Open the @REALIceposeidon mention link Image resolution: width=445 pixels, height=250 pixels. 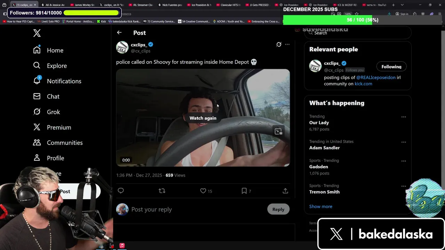point(376,77)
